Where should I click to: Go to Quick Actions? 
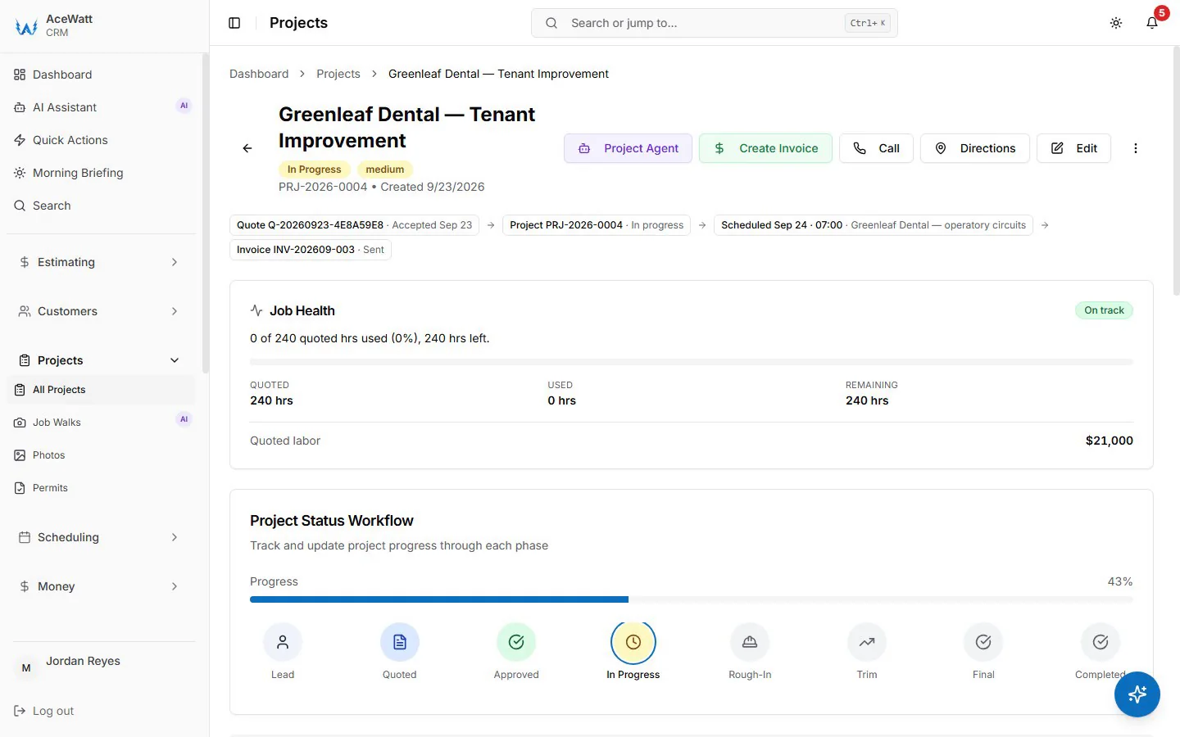[101, 140]
